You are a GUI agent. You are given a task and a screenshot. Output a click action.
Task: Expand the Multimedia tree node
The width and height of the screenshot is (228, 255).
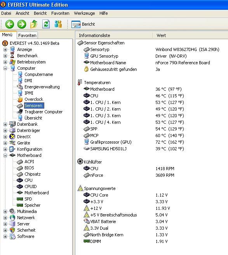point(5,211)
